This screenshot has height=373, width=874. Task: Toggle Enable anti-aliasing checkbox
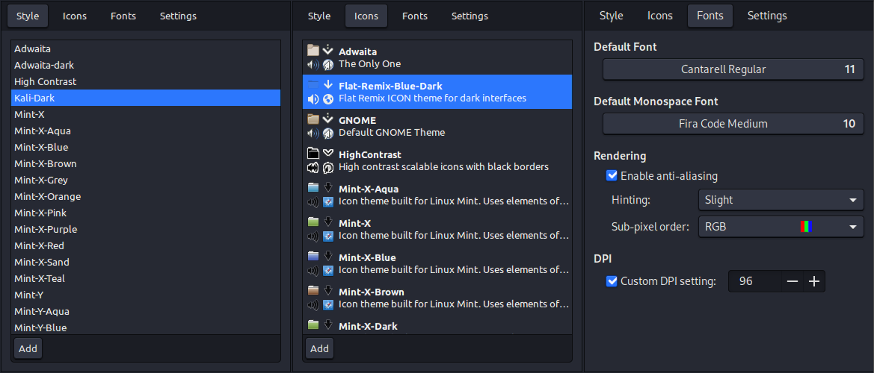pyautogui.click(x=612, y=175)
